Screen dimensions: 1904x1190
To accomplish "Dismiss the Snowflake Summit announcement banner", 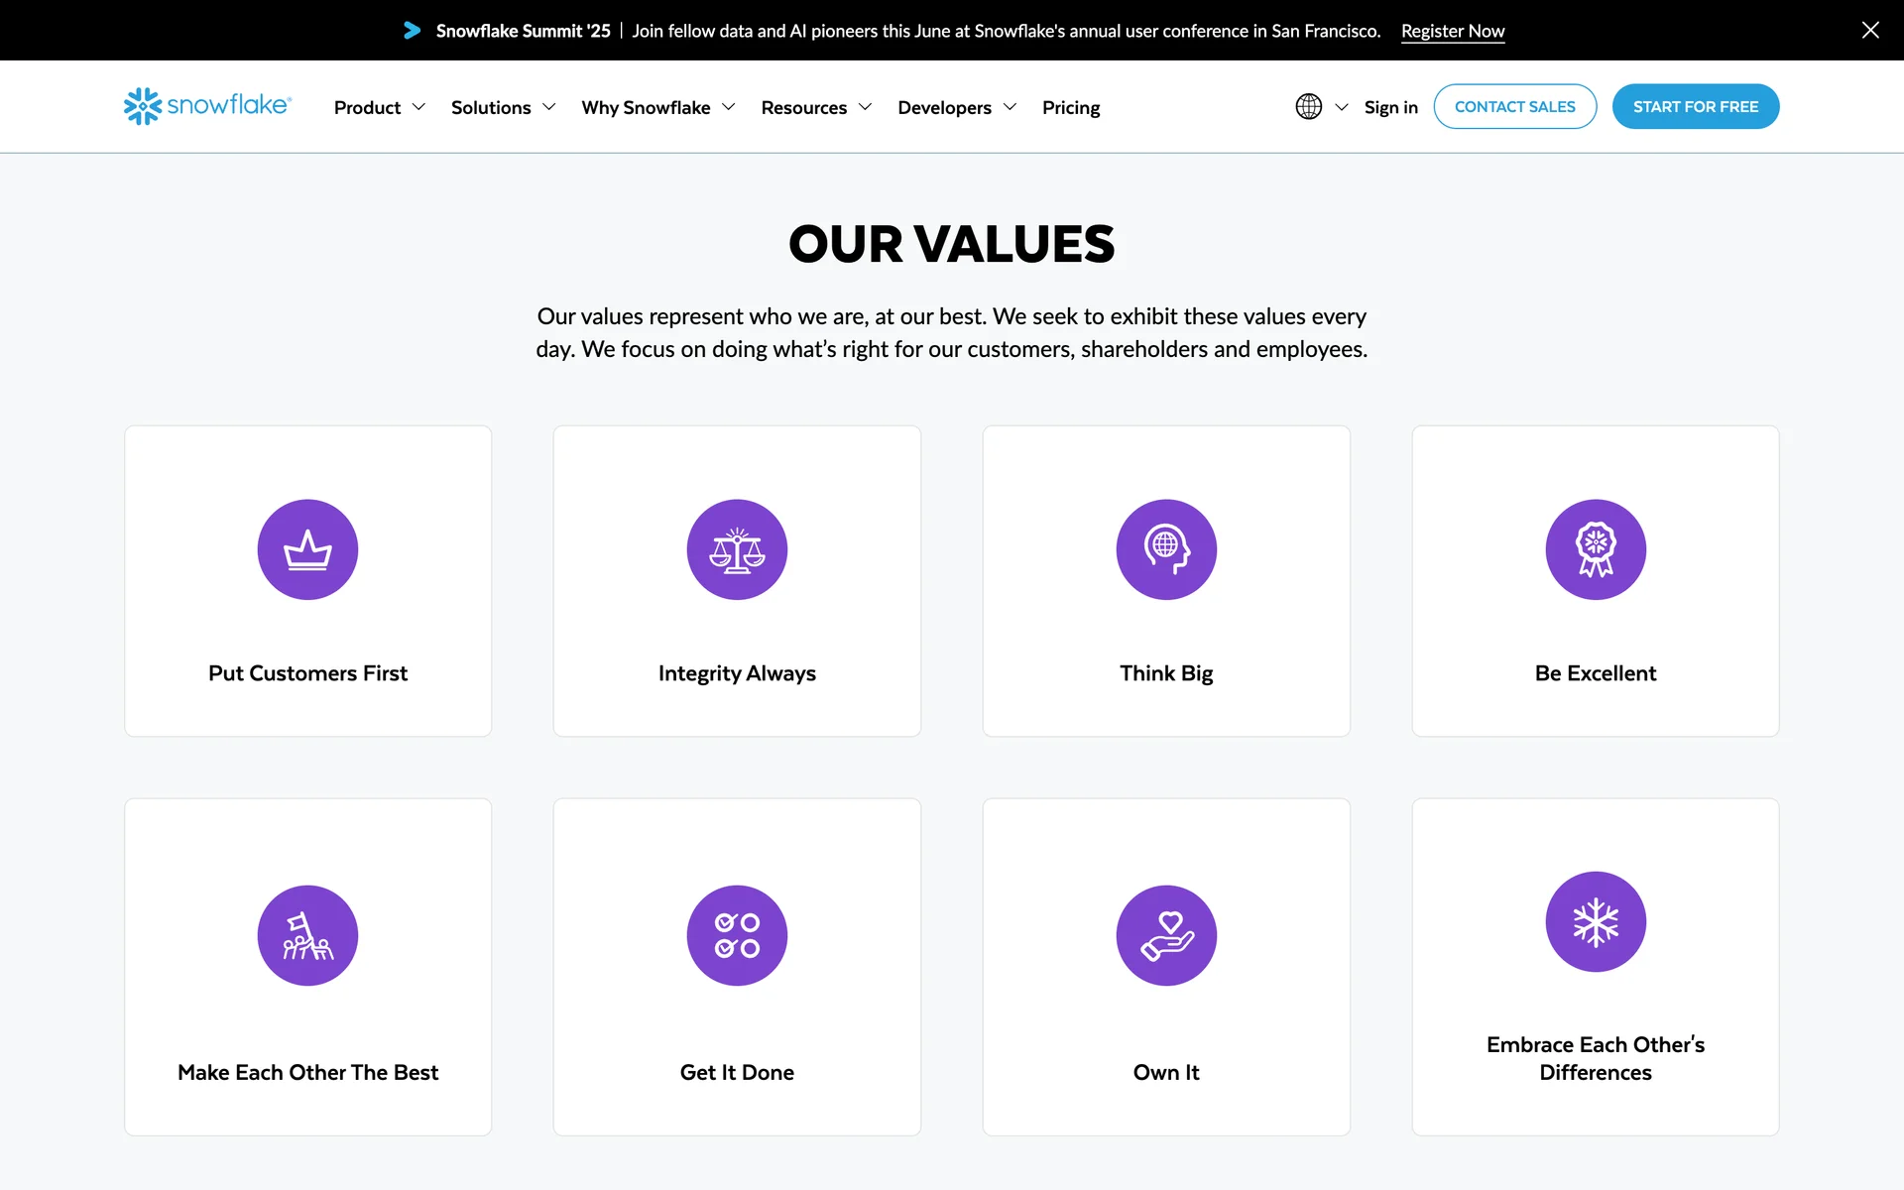I will (x=1869, y=30).
